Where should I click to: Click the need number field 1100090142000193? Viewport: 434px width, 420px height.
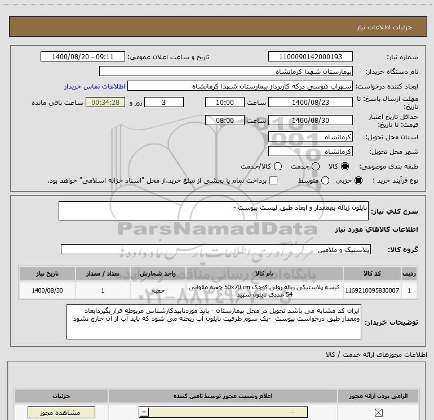click(x=310, y=56)
